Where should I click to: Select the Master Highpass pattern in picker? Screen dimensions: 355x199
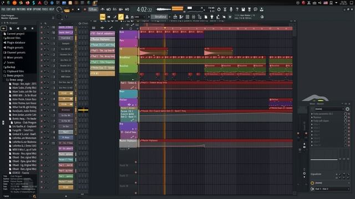tap(103, 39)
